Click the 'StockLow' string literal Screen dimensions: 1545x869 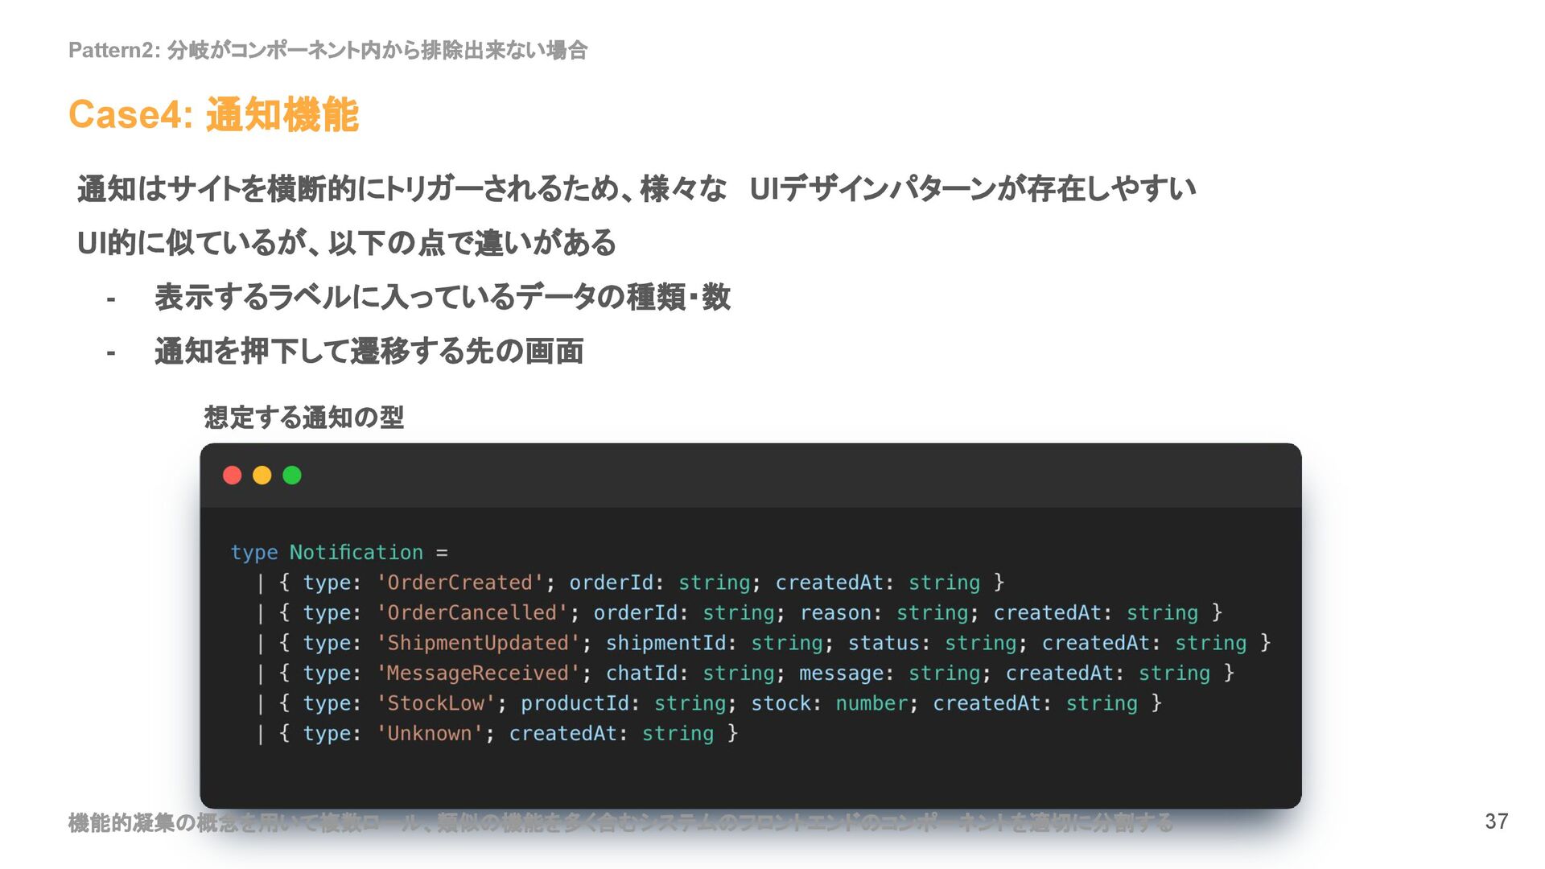(x=436, y=703)
